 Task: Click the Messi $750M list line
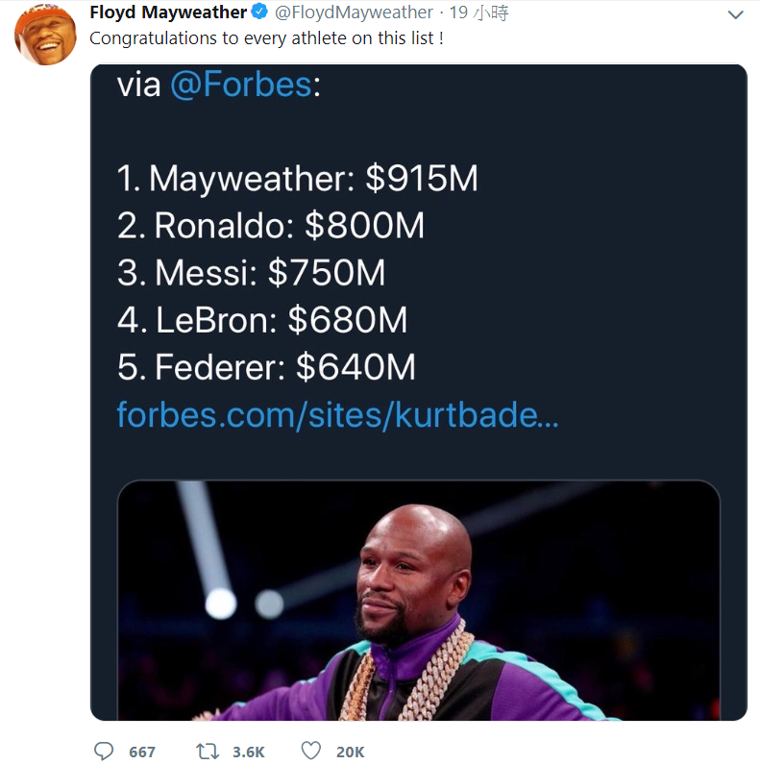click(x=251, y=272)
